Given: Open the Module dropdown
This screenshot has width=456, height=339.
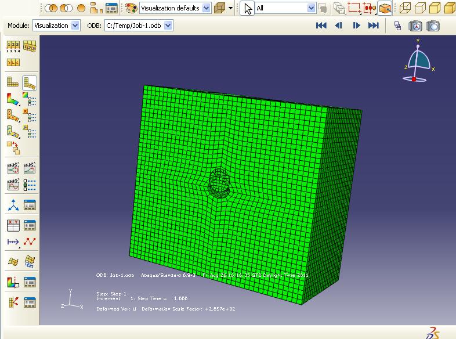Looking at the screenshot, I should click(x=75, y=26).
